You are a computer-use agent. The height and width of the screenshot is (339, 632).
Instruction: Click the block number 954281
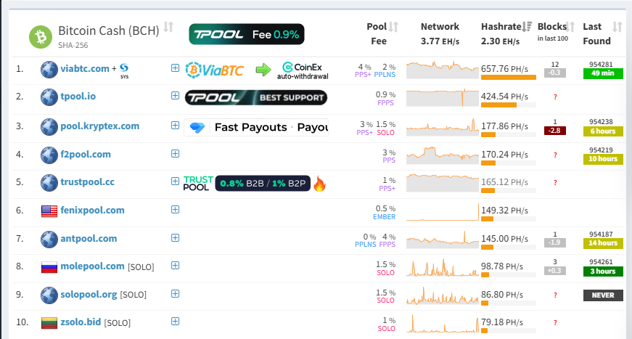coord(601,65)
